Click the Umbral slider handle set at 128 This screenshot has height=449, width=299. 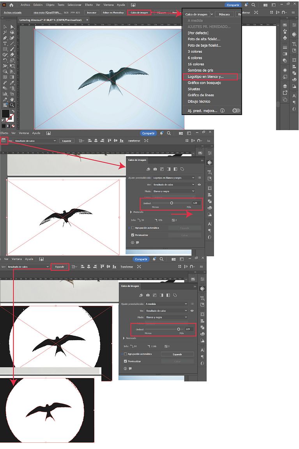172,203
